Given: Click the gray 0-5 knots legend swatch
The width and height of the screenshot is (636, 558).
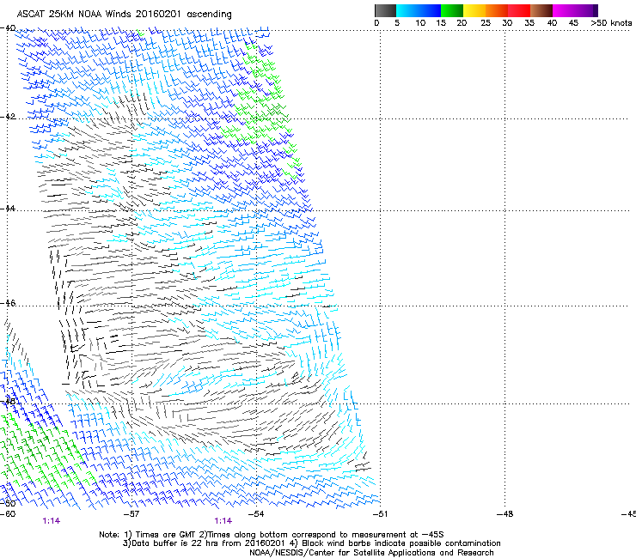Looking at the screenshot, I should [x=385, y=10].
